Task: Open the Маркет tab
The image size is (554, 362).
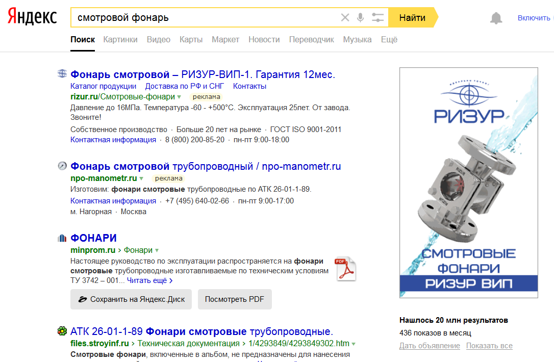Action: (225, 40)
